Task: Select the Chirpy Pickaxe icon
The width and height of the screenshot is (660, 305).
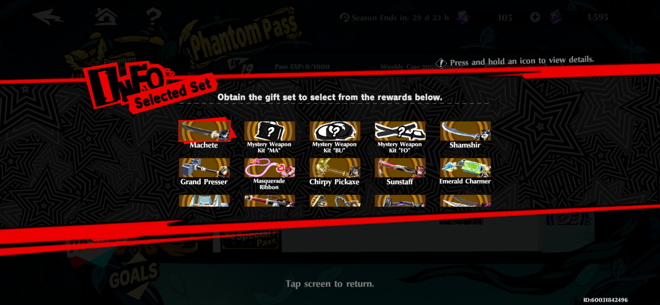Action: 335,168
